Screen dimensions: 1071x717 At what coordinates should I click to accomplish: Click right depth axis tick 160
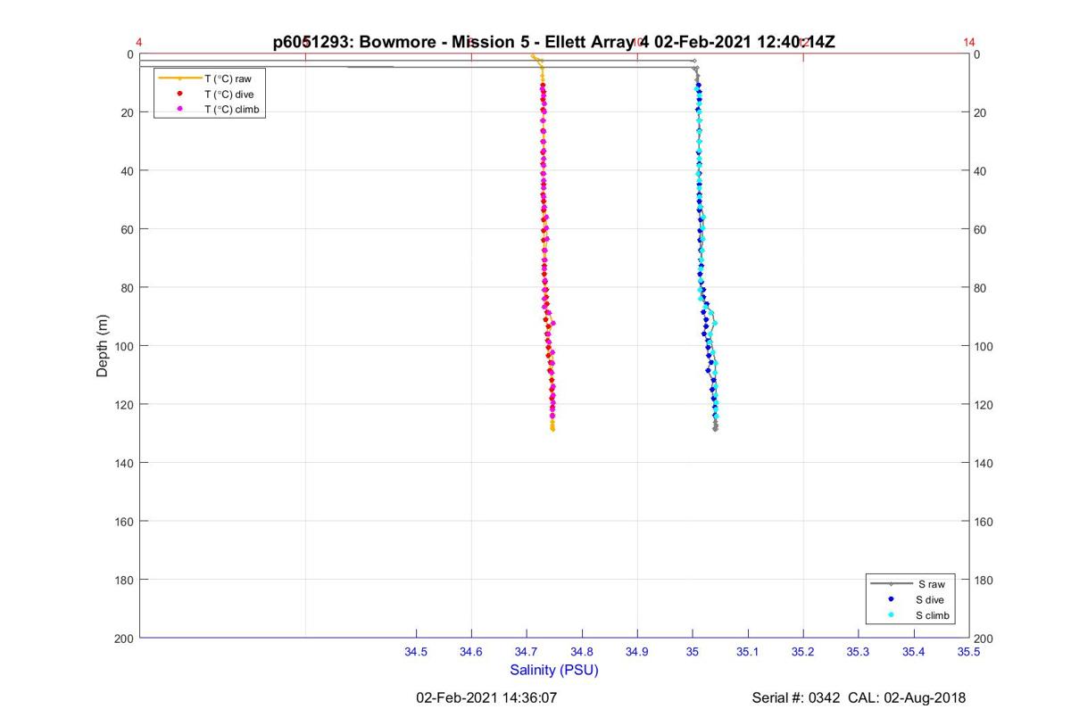984,522
